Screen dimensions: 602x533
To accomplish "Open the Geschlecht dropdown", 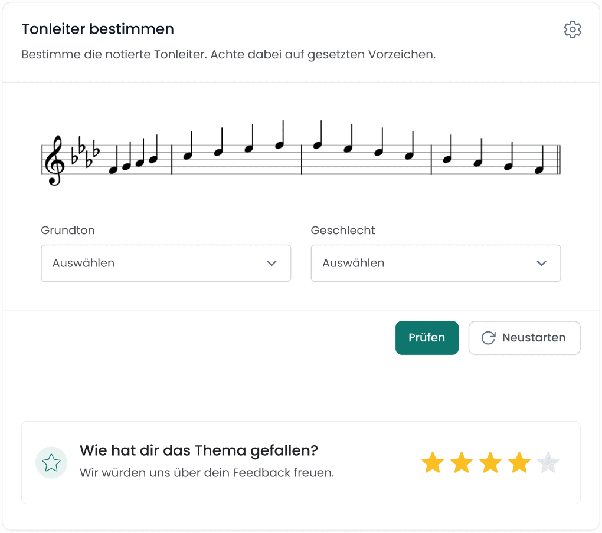I will pos(436,263).
